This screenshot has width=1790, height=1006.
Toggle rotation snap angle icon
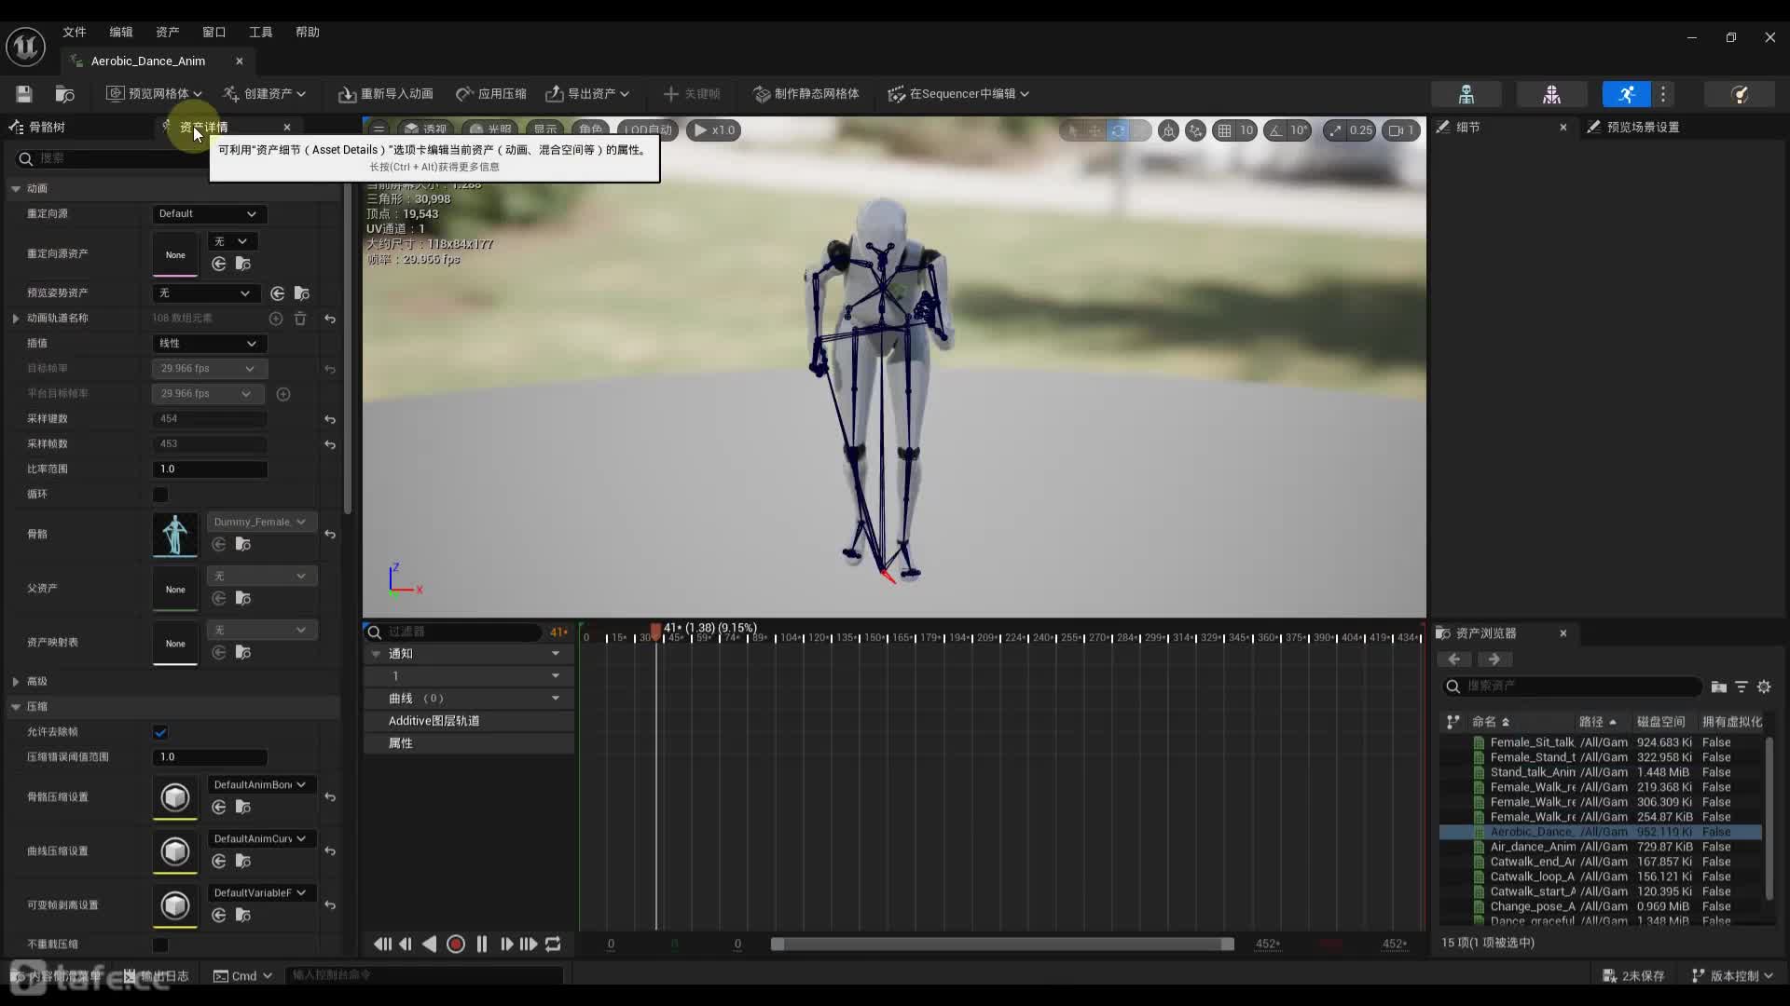point(1276,130)
